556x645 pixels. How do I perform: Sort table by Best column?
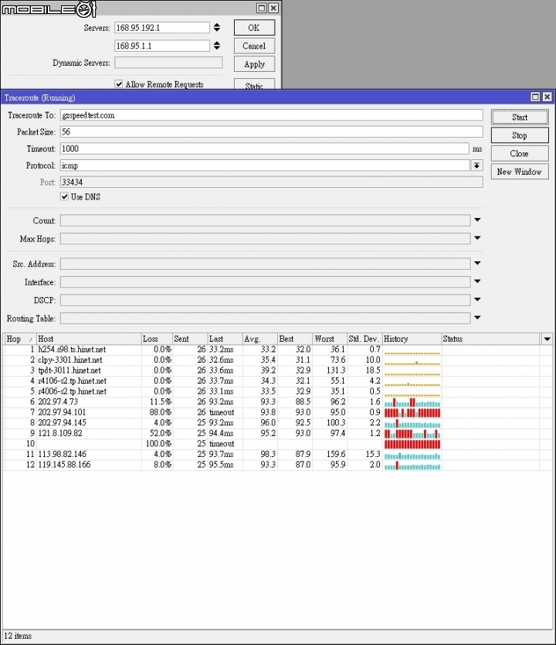click(x=295, y=339)
